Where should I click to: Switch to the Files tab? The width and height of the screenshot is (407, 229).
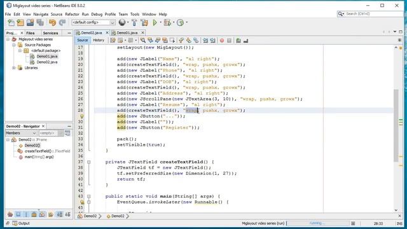click(30, 33)
